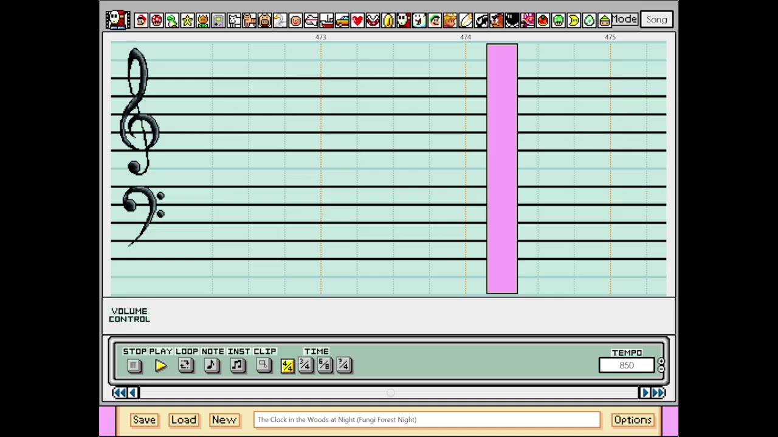Click measure marker 473

point(321,38)
